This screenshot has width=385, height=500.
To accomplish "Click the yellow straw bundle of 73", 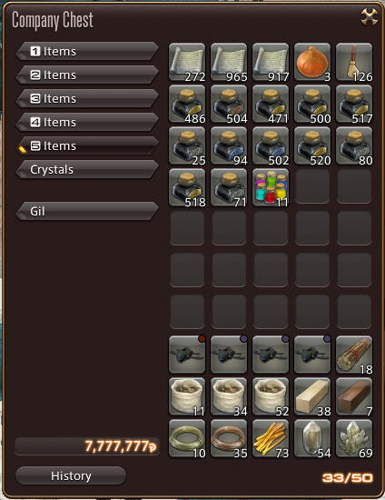I will [x=271, y=438].
